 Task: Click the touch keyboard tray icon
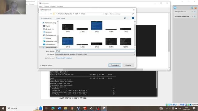point(161,108)
